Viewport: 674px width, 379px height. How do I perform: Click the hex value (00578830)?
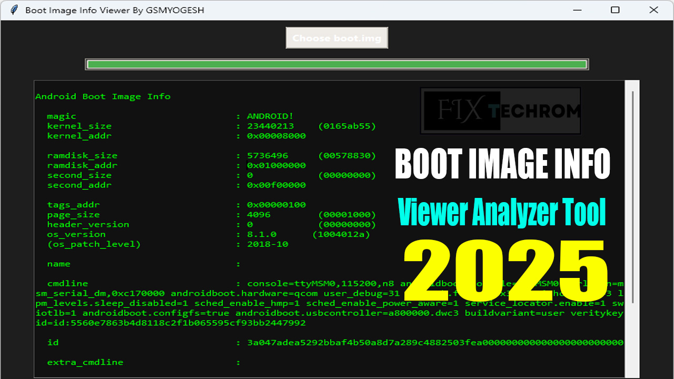pyautogui.click(x=347, y=156)
